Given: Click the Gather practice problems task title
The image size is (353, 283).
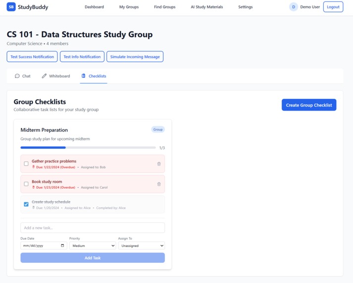Looking at the screenshot, I should [x=54, y=161].
